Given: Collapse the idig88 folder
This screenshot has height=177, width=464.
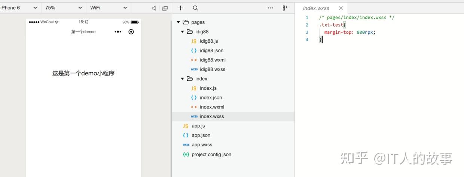Looking at the screenshot, I should click(x=183, y=32).
